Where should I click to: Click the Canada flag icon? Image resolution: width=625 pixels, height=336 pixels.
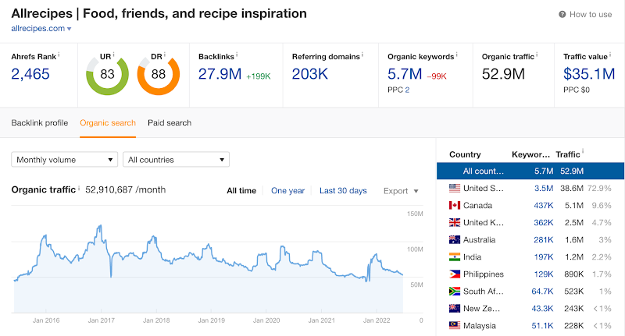(455, 205)
